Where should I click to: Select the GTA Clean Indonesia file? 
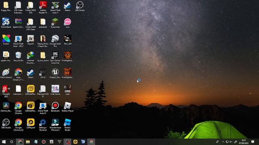click(x=18, y=7)
